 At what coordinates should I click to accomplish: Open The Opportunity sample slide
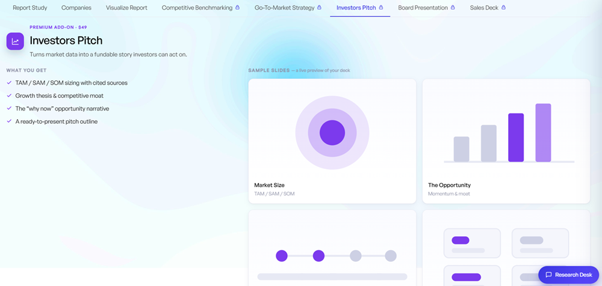click(x=506, y=141)
